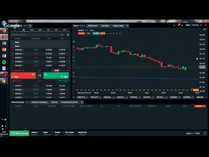This screenshot has width=209, height=157.
Task: Switch to the CMD instruments tab
Action: point(32,30)
